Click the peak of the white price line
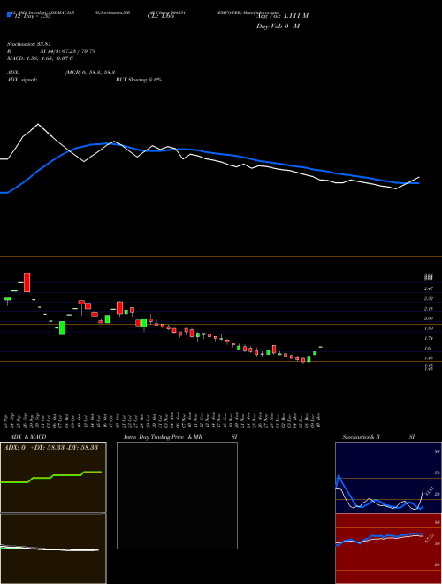Viewport: 442px width, 584px height. click(38, 124)
